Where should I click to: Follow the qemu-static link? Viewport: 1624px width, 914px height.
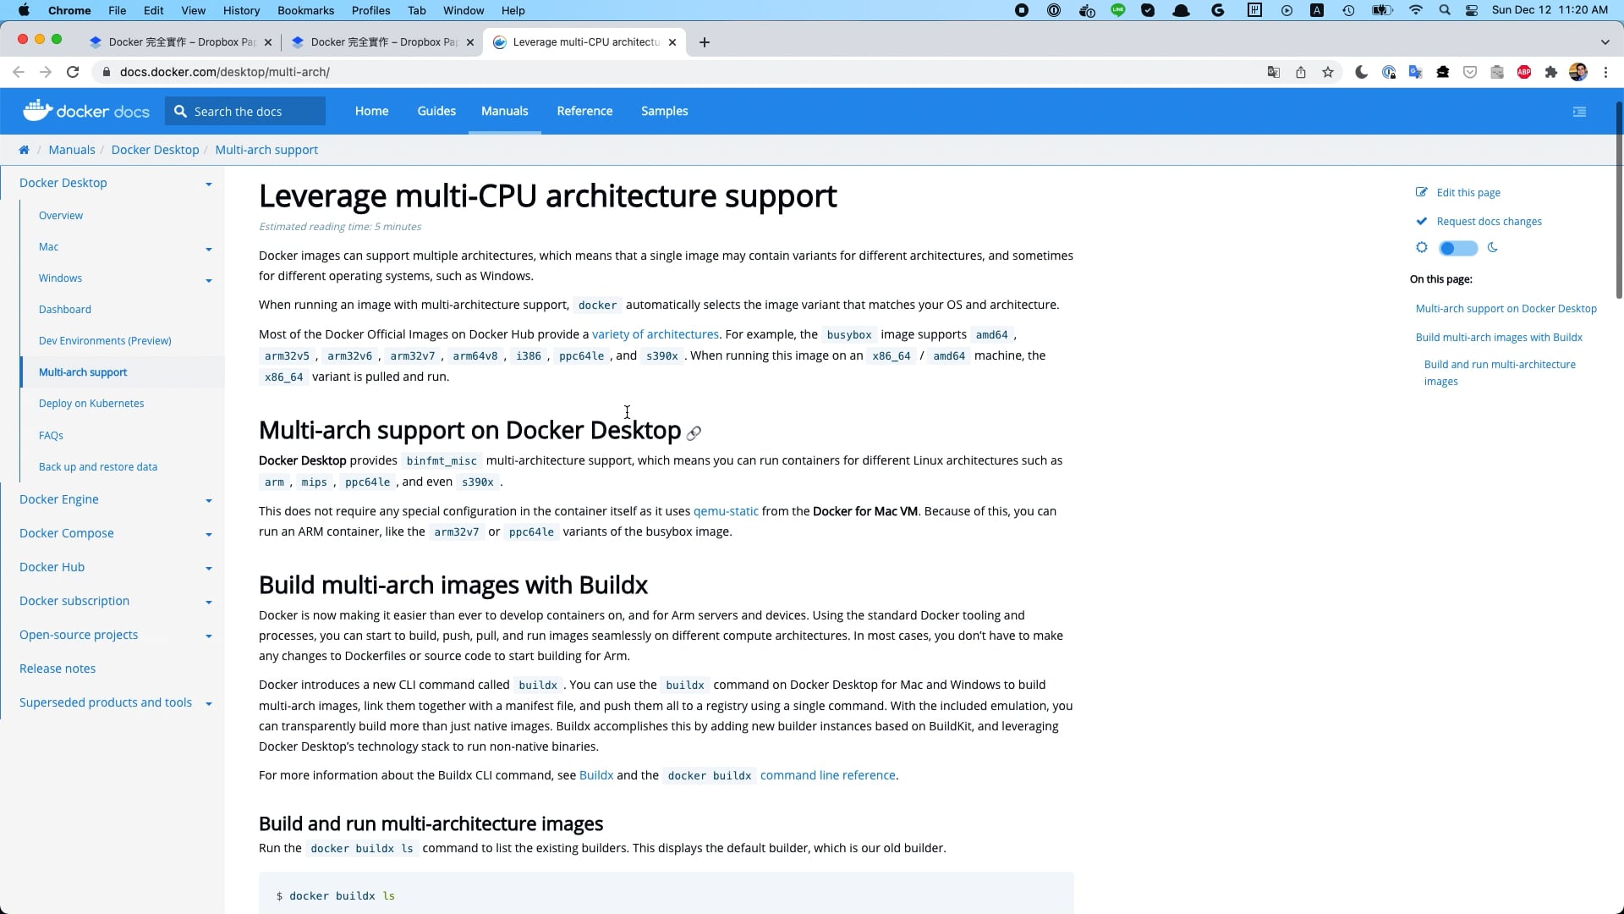click(725, 511)
